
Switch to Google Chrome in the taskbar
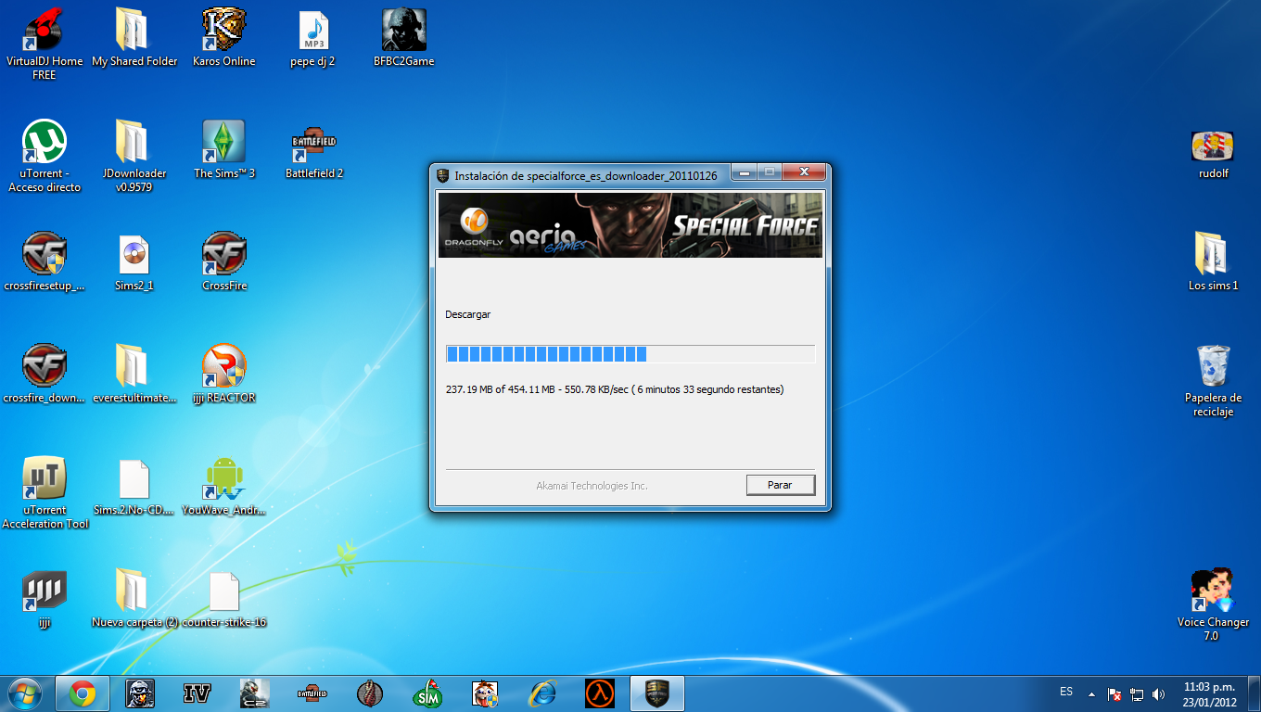(83, 693)
